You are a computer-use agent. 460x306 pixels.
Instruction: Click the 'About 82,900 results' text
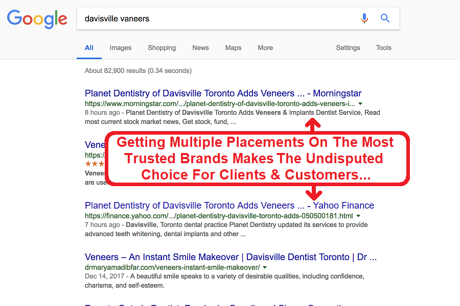pos(138,70)
